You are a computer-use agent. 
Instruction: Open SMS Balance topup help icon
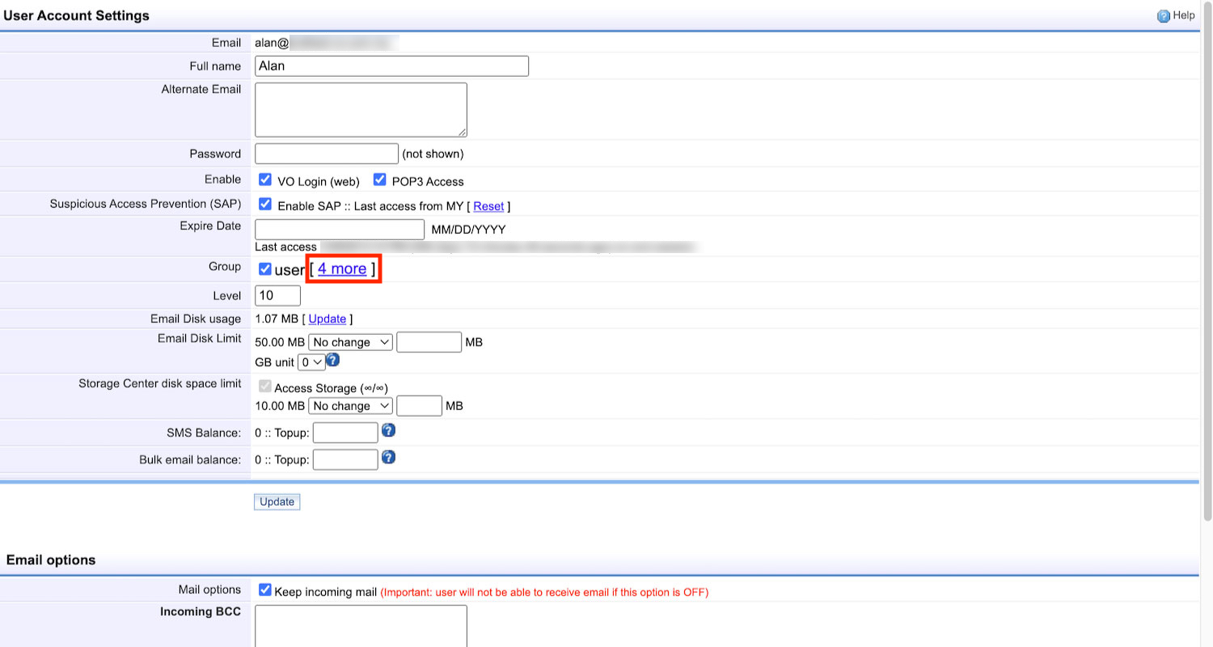coord(388,431)
